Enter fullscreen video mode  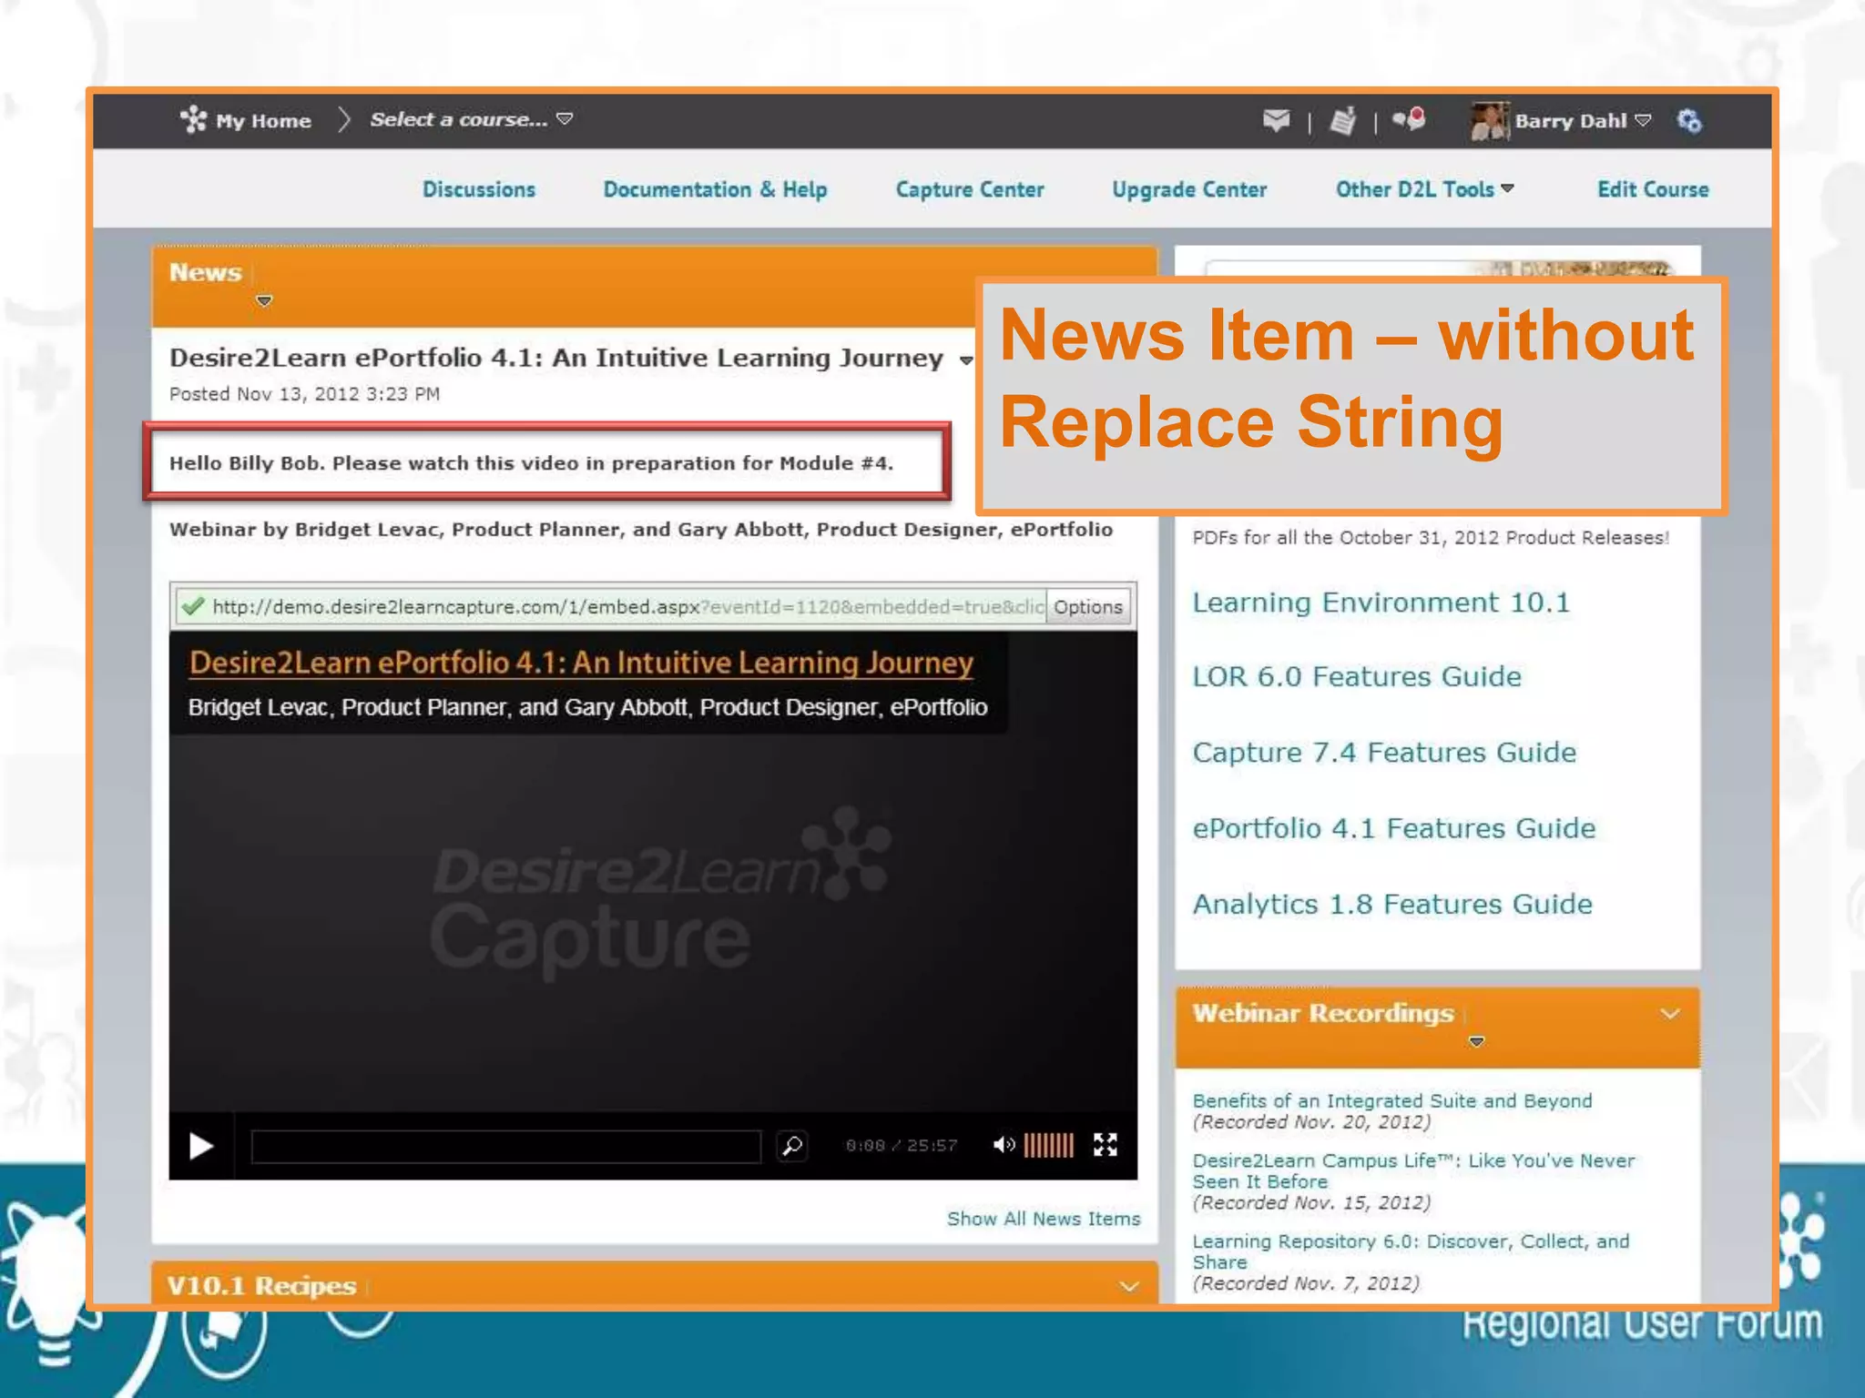click(1106, 1145)
